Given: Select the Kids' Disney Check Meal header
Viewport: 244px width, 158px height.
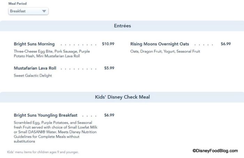Looking at the screenshot, I should tap(122, 97).
